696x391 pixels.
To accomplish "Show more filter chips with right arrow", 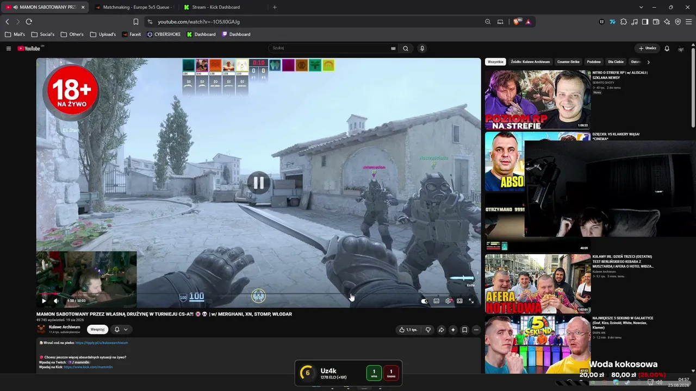I will [x=648, y=62].
